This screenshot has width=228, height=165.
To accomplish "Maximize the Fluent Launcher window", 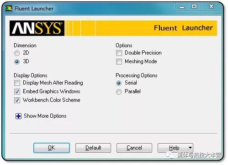I will pos(194,7).
